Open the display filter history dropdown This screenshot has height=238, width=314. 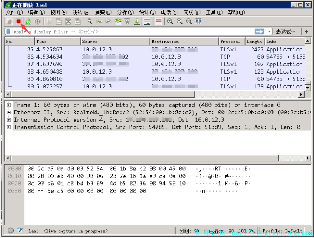[269, 32]
